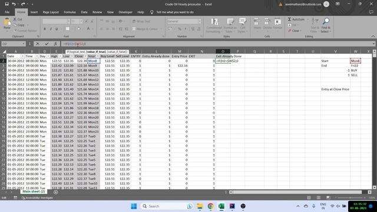Click the Tell me what you want field
The width and height of the screenshot is (377, 212).
click(175, 12)
